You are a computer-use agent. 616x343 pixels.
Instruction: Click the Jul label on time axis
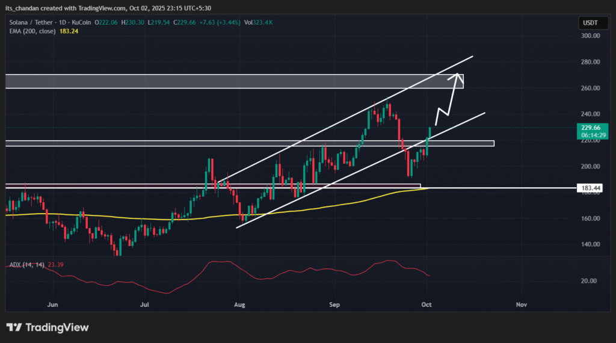(x=145, y=305)
